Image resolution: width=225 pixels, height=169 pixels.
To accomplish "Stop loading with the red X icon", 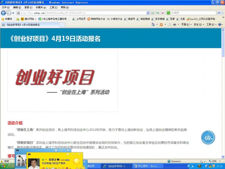I will (163, 13).
